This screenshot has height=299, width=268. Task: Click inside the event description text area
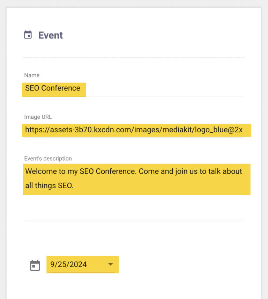point(136,178)
